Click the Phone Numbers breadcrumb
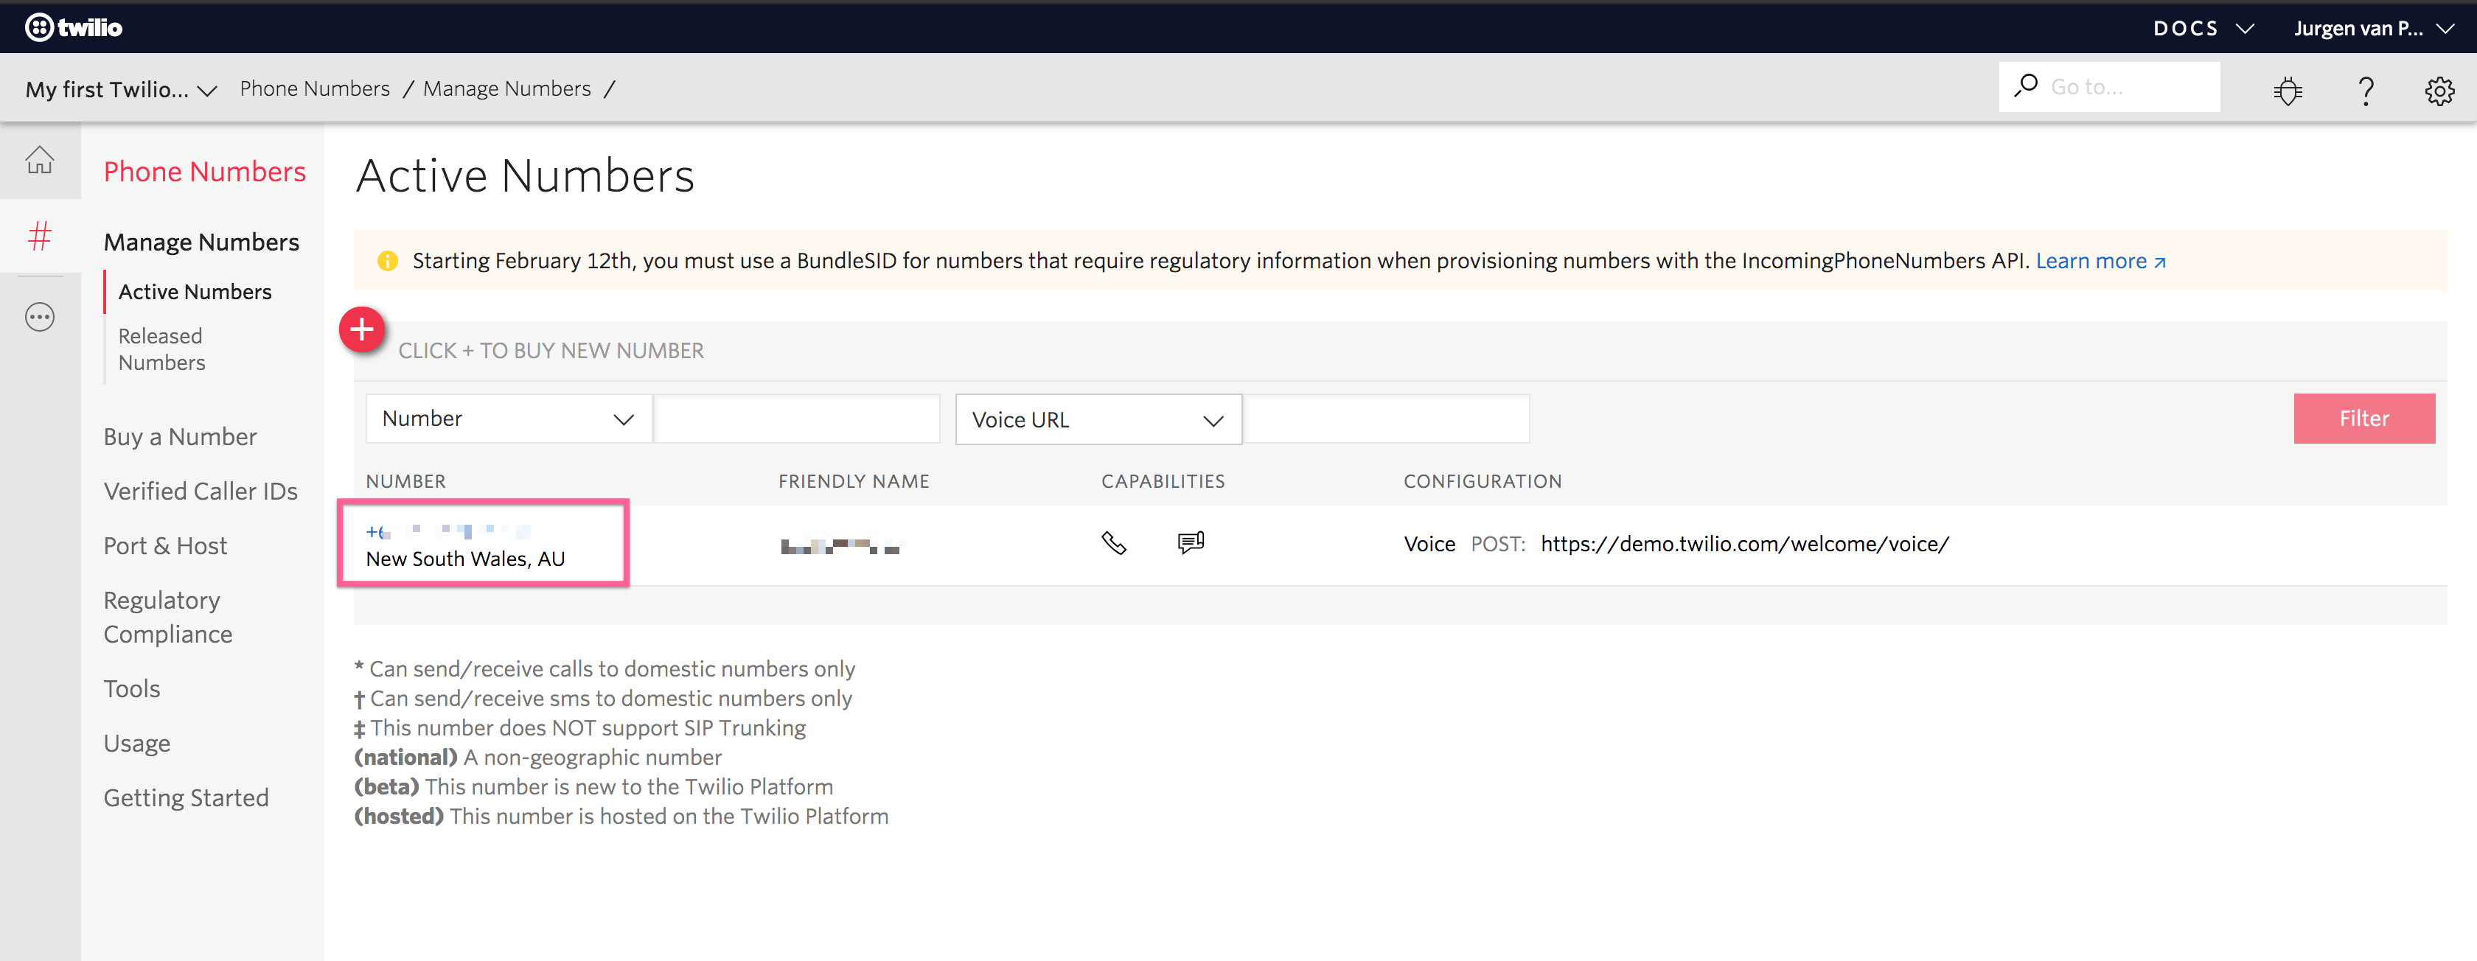Viewport: 2477px width, 961px height. (315, 88)
